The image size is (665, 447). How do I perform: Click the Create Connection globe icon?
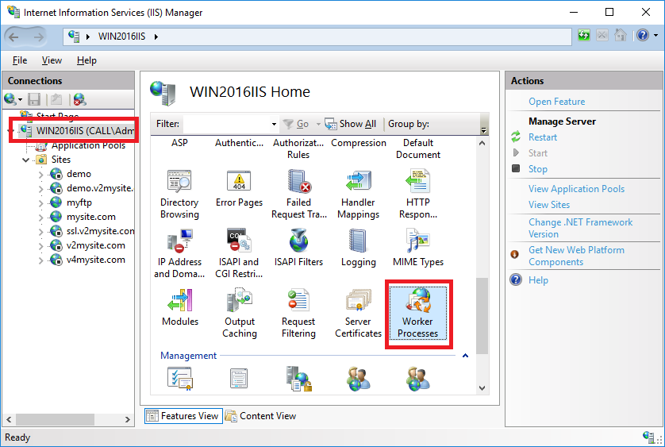tap(10, 100)
